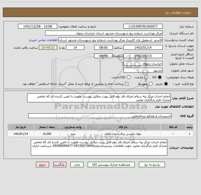201x195 pixels.
Task: Click the delivery city مشهد field
Action: [x=143, y=70]
